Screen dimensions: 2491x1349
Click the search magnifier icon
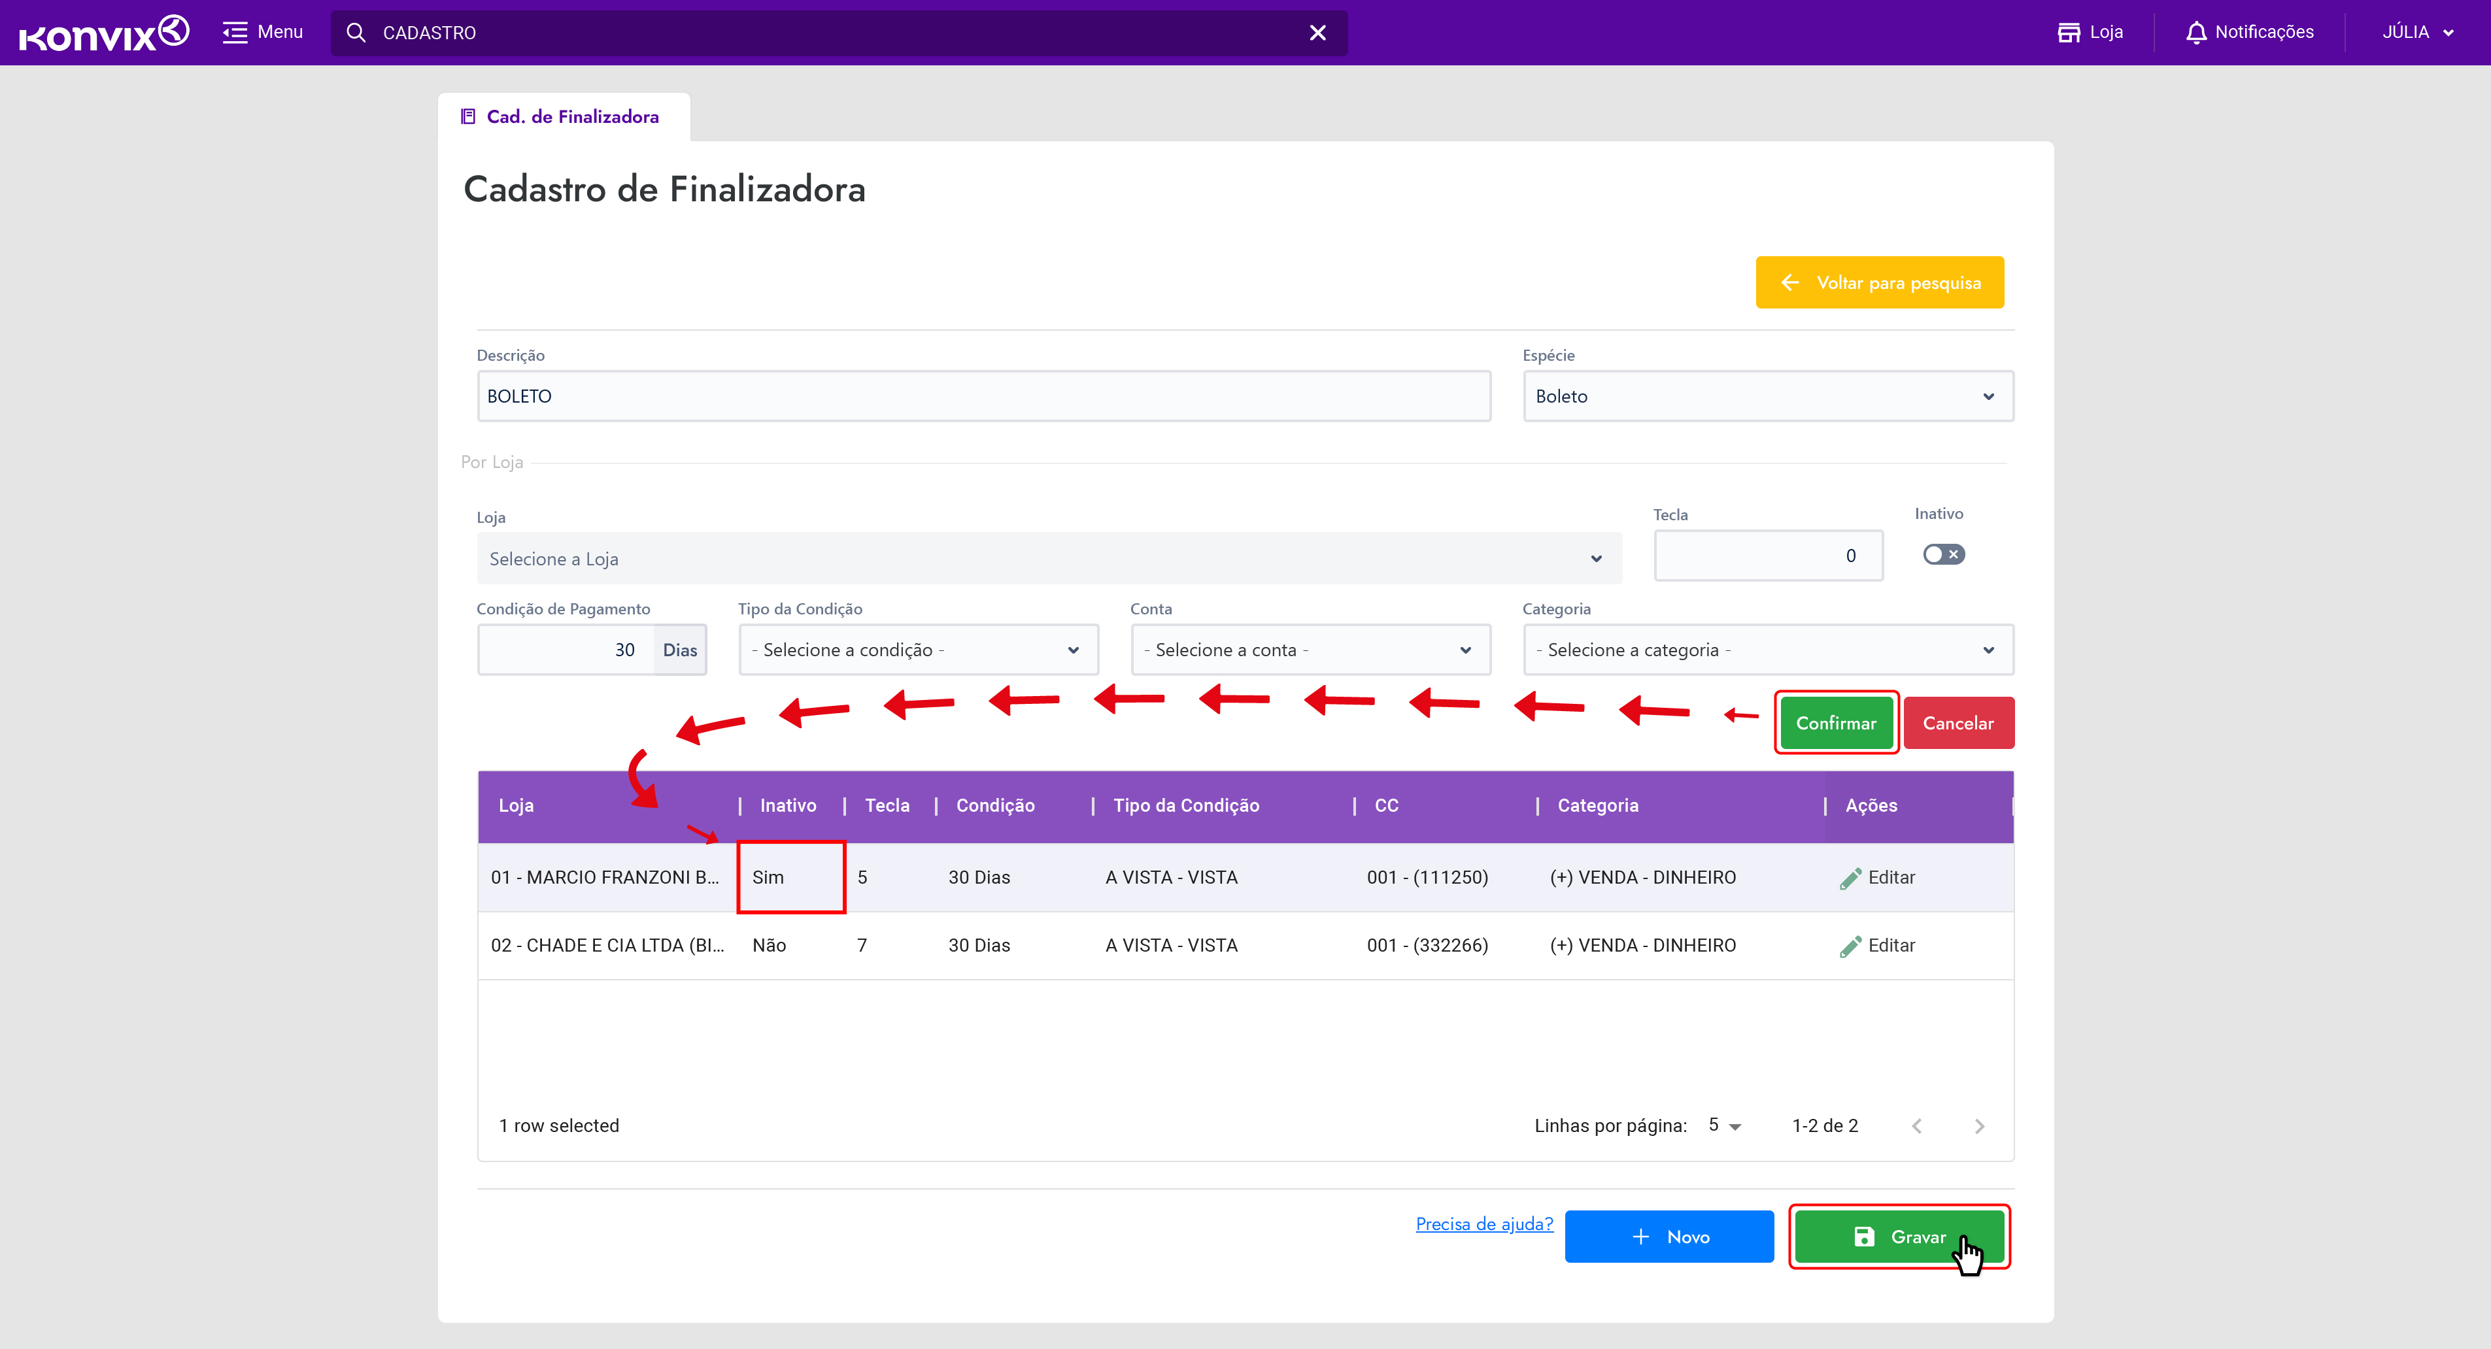(356, 33)
